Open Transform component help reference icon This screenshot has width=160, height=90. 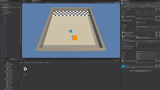156,9
